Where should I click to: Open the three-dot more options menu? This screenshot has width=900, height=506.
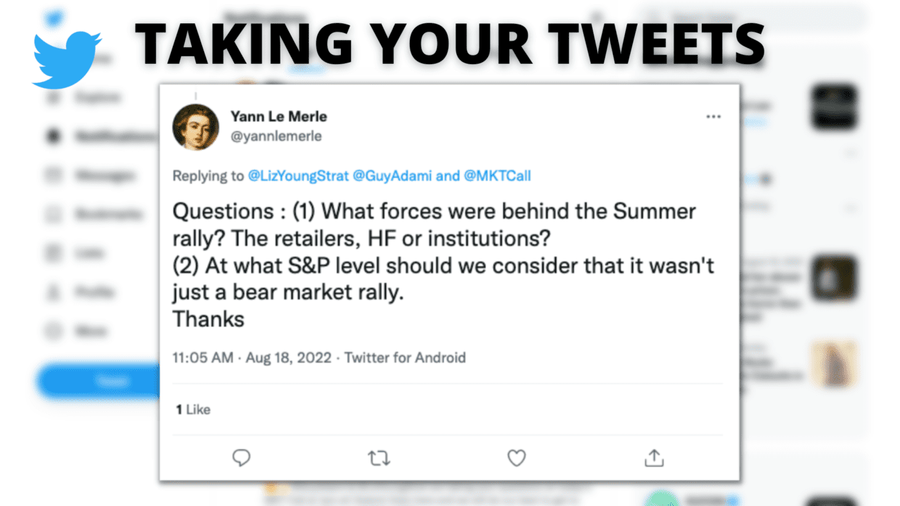pyautogui.click(x=713, y=117)
